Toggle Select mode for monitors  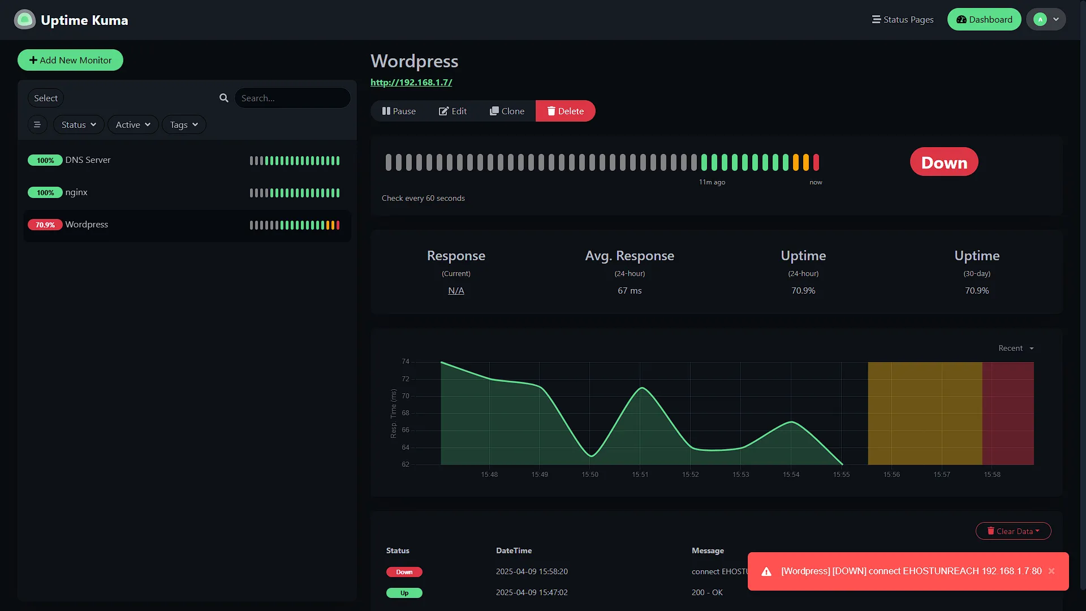tap(46, 98)
